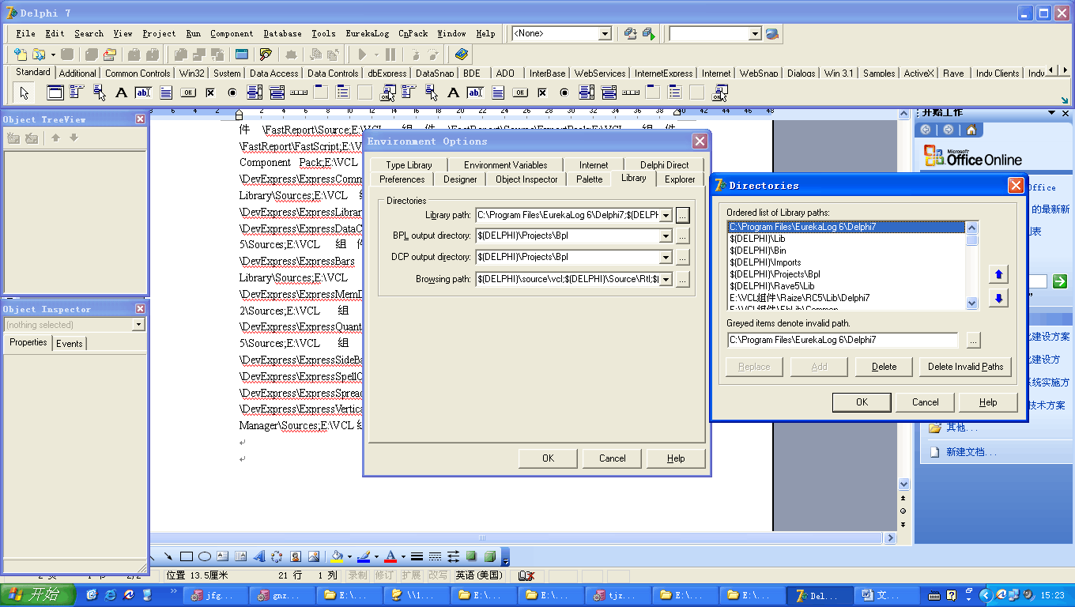Select the Frames component in palette
Screen dimensions: 1075x607
click(55, 92)
